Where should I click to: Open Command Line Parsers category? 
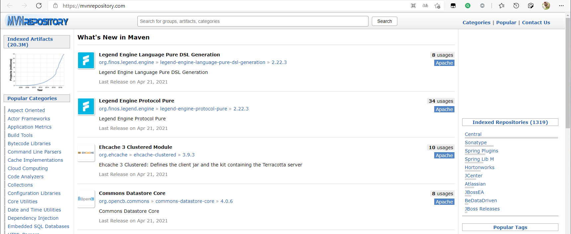(x=35, y=152)
